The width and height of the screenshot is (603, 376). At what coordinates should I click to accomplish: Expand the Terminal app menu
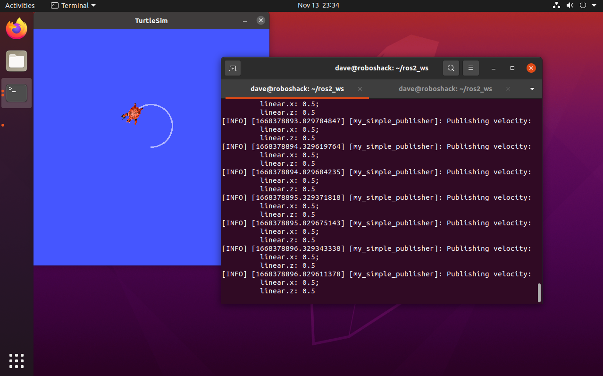coord(73,6)
